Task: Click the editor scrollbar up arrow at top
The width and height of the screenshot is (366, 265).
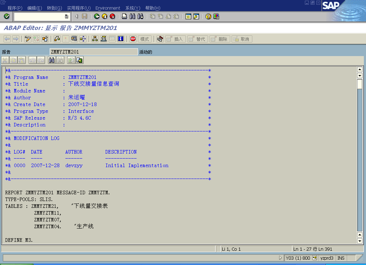Action: pyautogui.click(x=360, y=69)
